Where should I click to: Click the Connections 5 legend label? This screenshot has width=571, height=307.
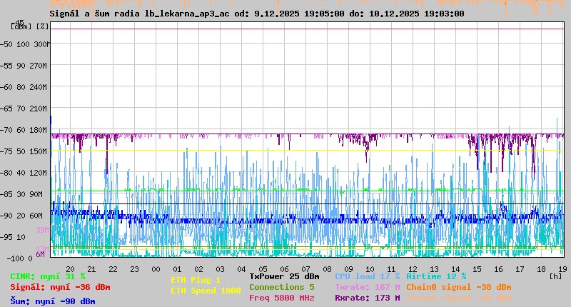tap(281, 287)
